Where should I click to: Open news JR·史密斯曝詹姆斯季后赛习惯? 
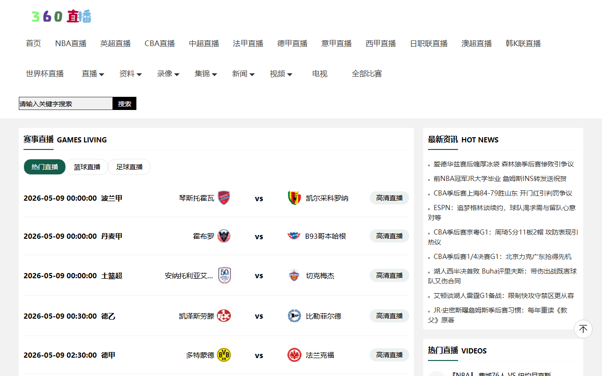click(498, 315)
